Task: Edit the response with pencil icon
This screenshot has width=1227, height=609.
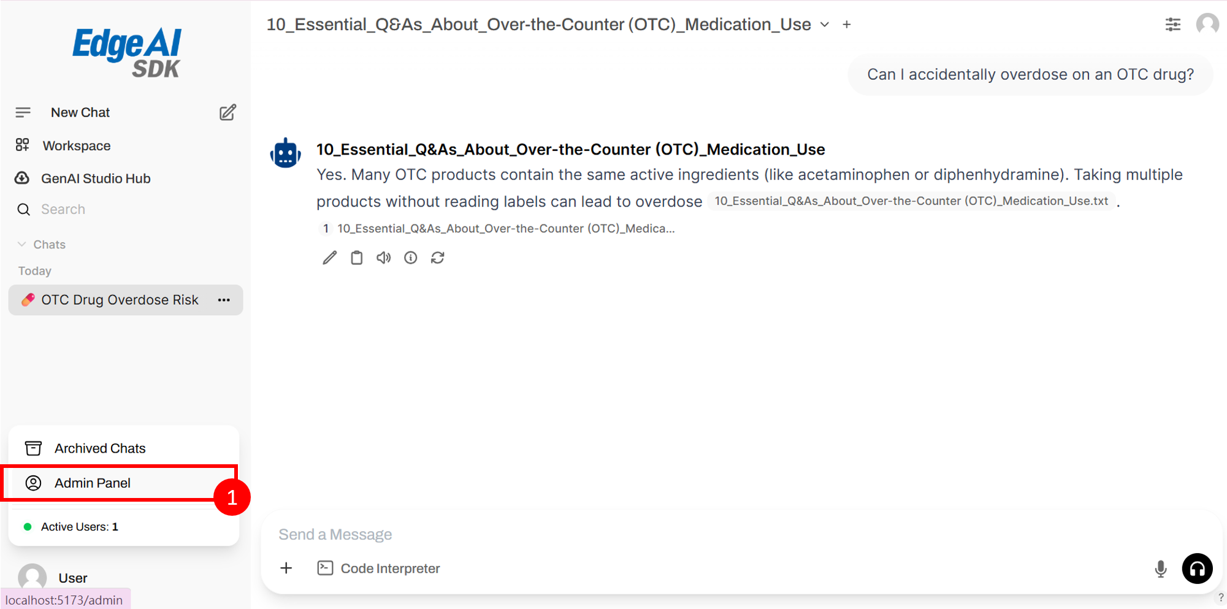Action: point(329,258)
